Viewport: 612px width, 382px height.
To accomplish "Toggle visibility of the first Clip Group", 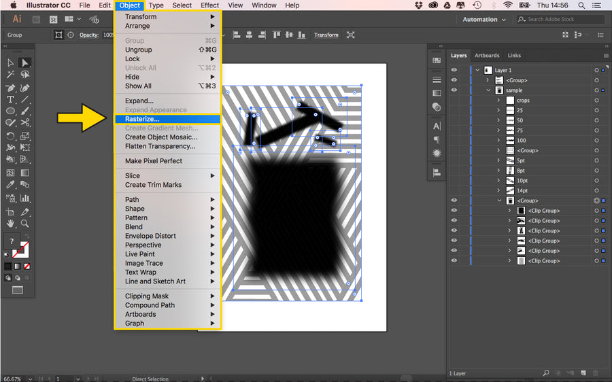I will pyautogui.click(x=454, y=211).
